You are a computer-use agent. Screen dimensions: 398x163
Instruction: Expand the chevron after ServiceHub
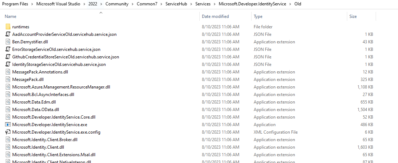tap(192, 4)
